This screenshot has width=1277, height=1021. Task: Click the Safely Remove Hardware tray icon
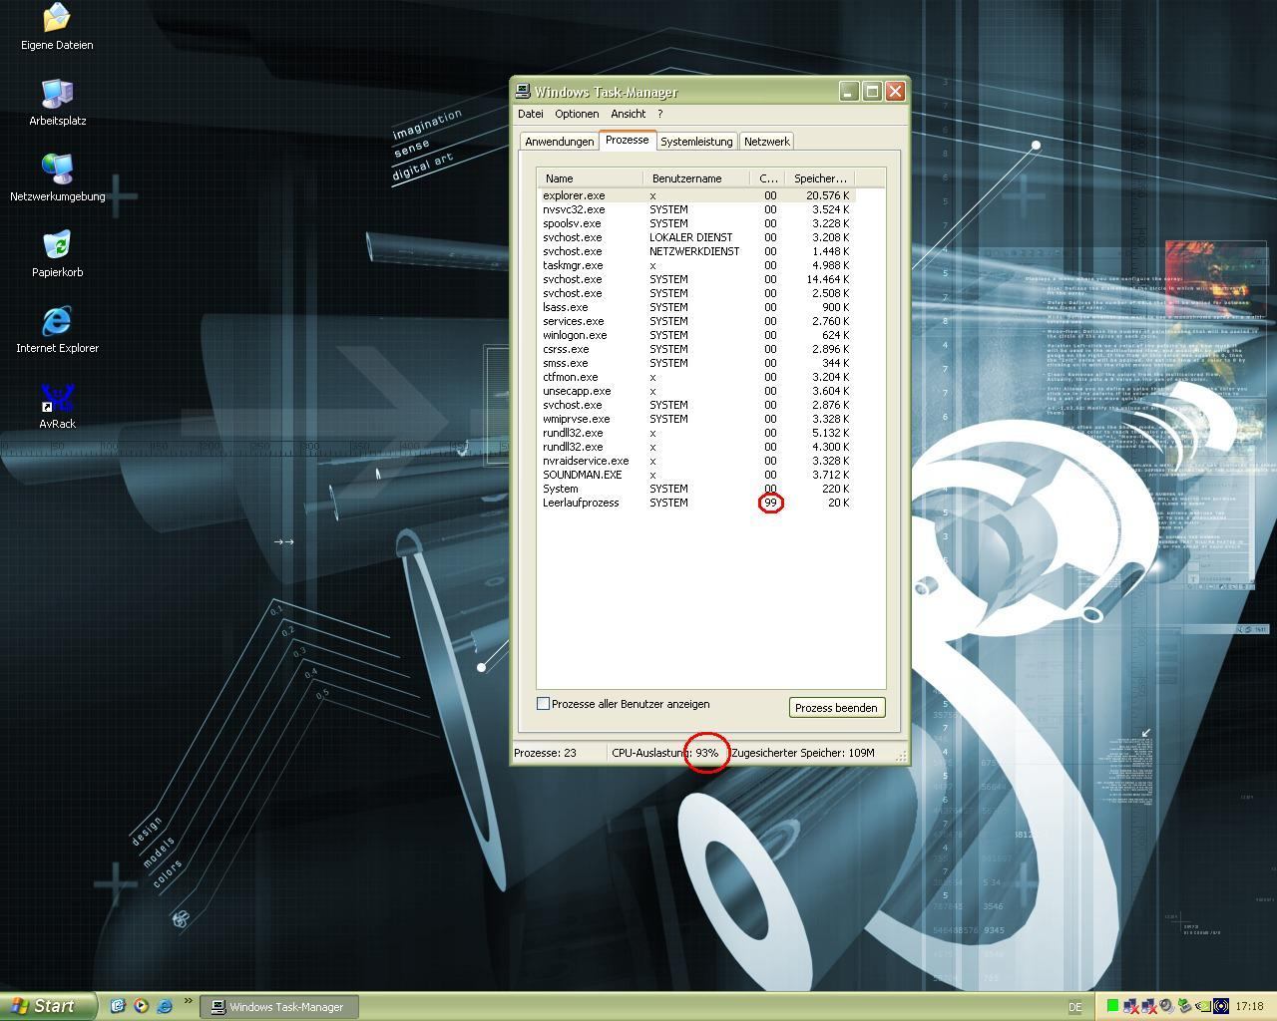click(x=1185, y=1006)
